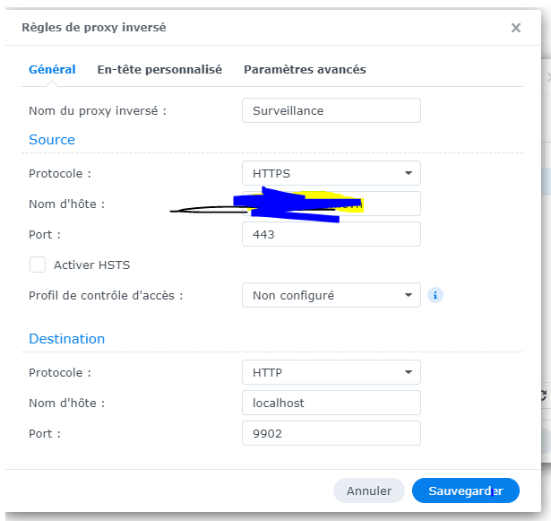Screen dimensions: 551x521
Task: Click the Destination hostname field with localhost
Action: [x=331, y=403]
